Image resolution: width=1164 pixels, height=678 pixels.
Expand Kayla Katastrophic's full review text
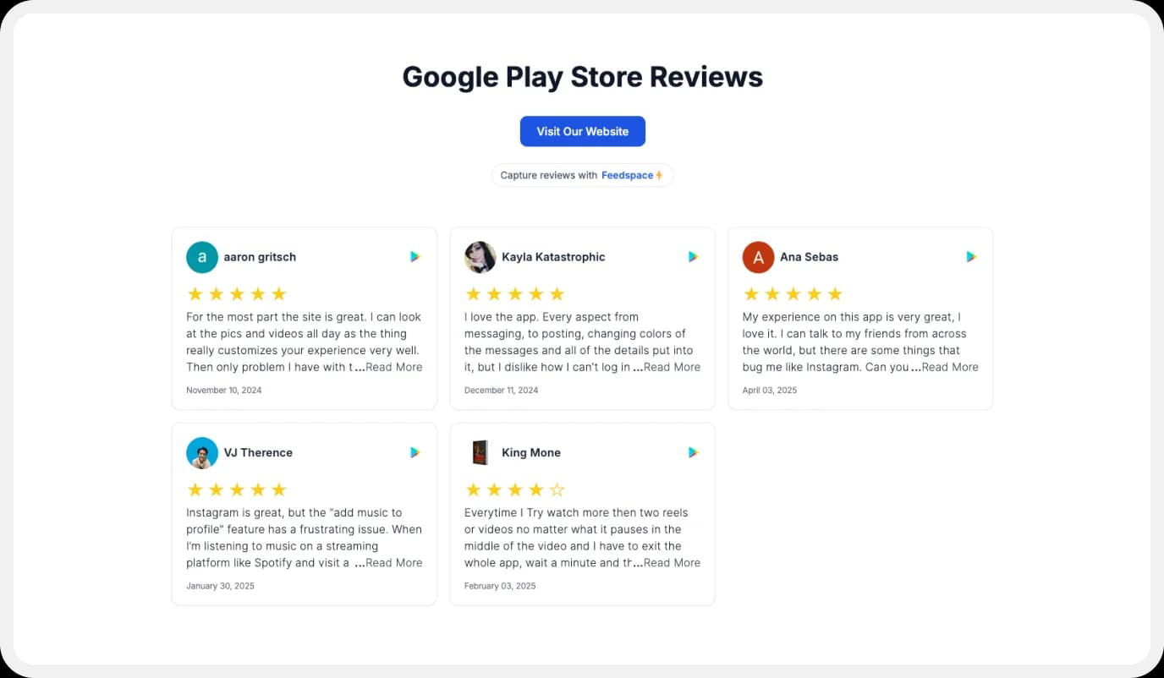point(672,367)
